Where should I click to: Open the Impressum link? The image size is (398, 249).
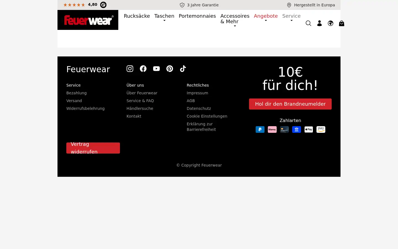tap(197, 93)
